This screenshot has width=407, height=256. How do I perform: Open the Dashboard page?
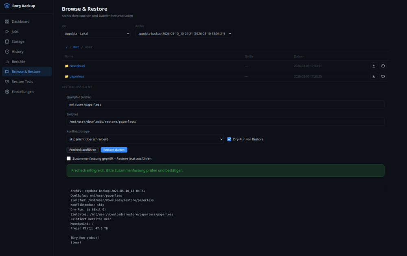pyautogui.click(x=27, y=22)
